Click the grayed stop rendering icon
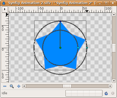117x98 pixels. coord(113,93)
